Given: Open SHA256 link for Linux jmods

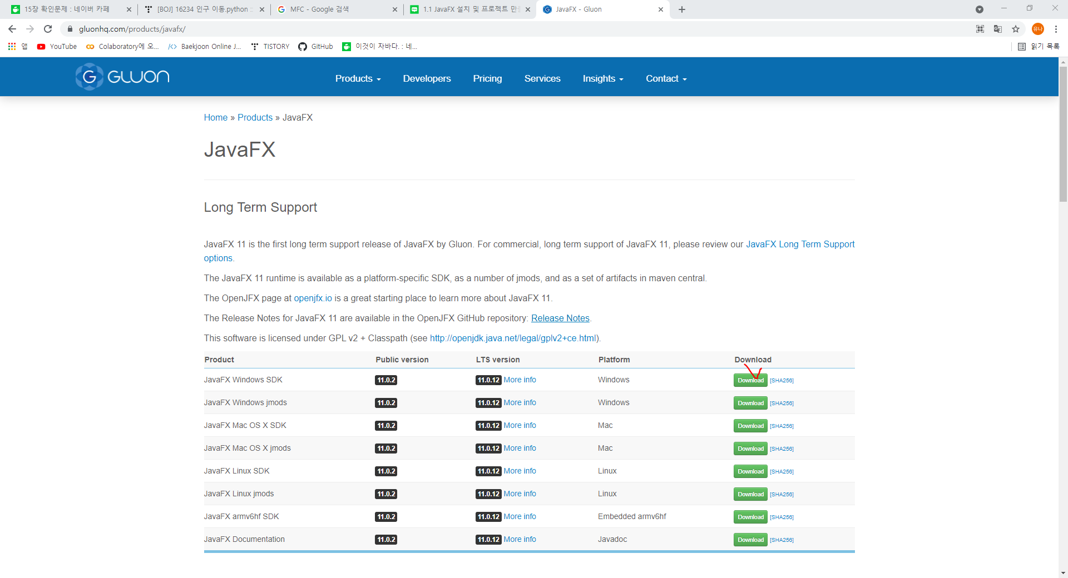Looking at the screenshot, I should (782, 495).
